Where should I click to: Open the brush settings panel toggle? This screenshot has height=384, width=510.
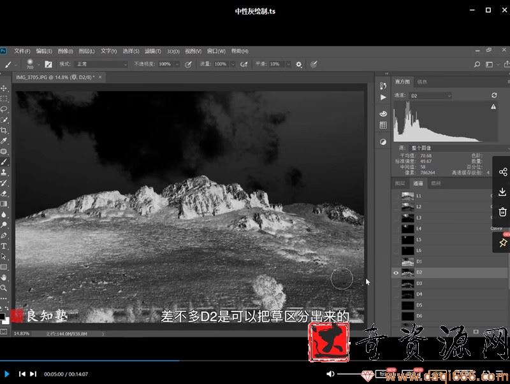click(x=48, y=64)
